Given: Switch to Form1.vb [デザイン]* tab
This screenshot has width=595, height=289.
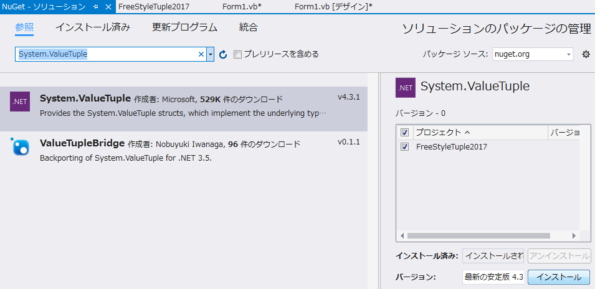Looking at the screenshot, I should pyautogui.click(x=333, y=6).
